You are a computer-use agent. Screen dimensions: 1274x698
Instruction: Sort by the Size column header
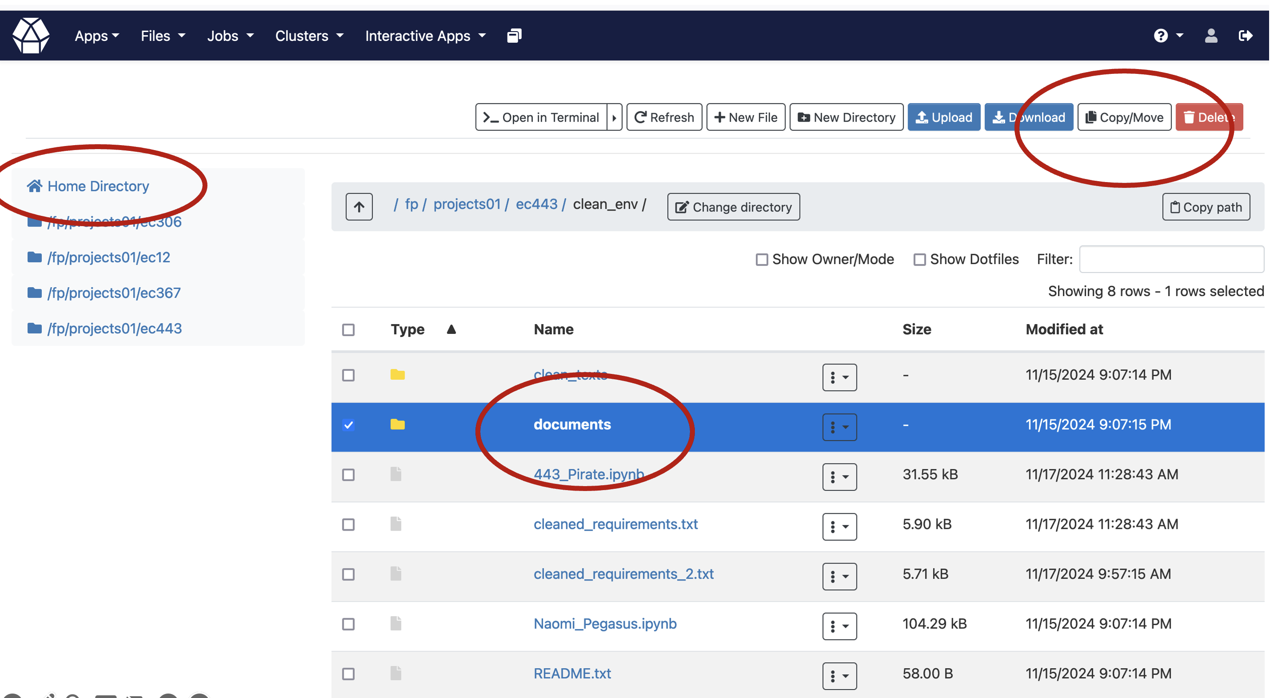point(917,329)
